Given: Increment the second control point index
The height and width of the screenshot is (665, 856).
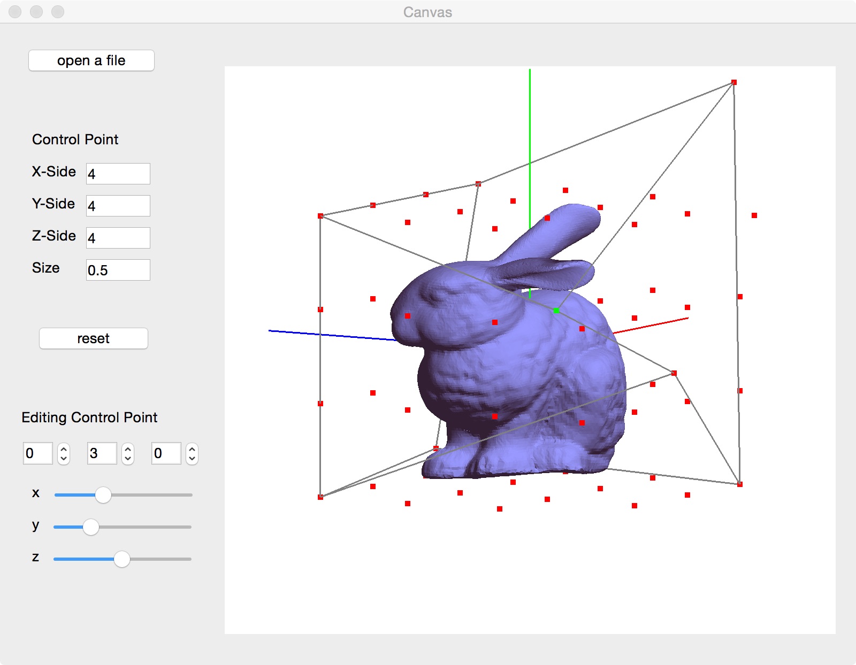Looking at the screenshot, I should (x=128, y=449).
